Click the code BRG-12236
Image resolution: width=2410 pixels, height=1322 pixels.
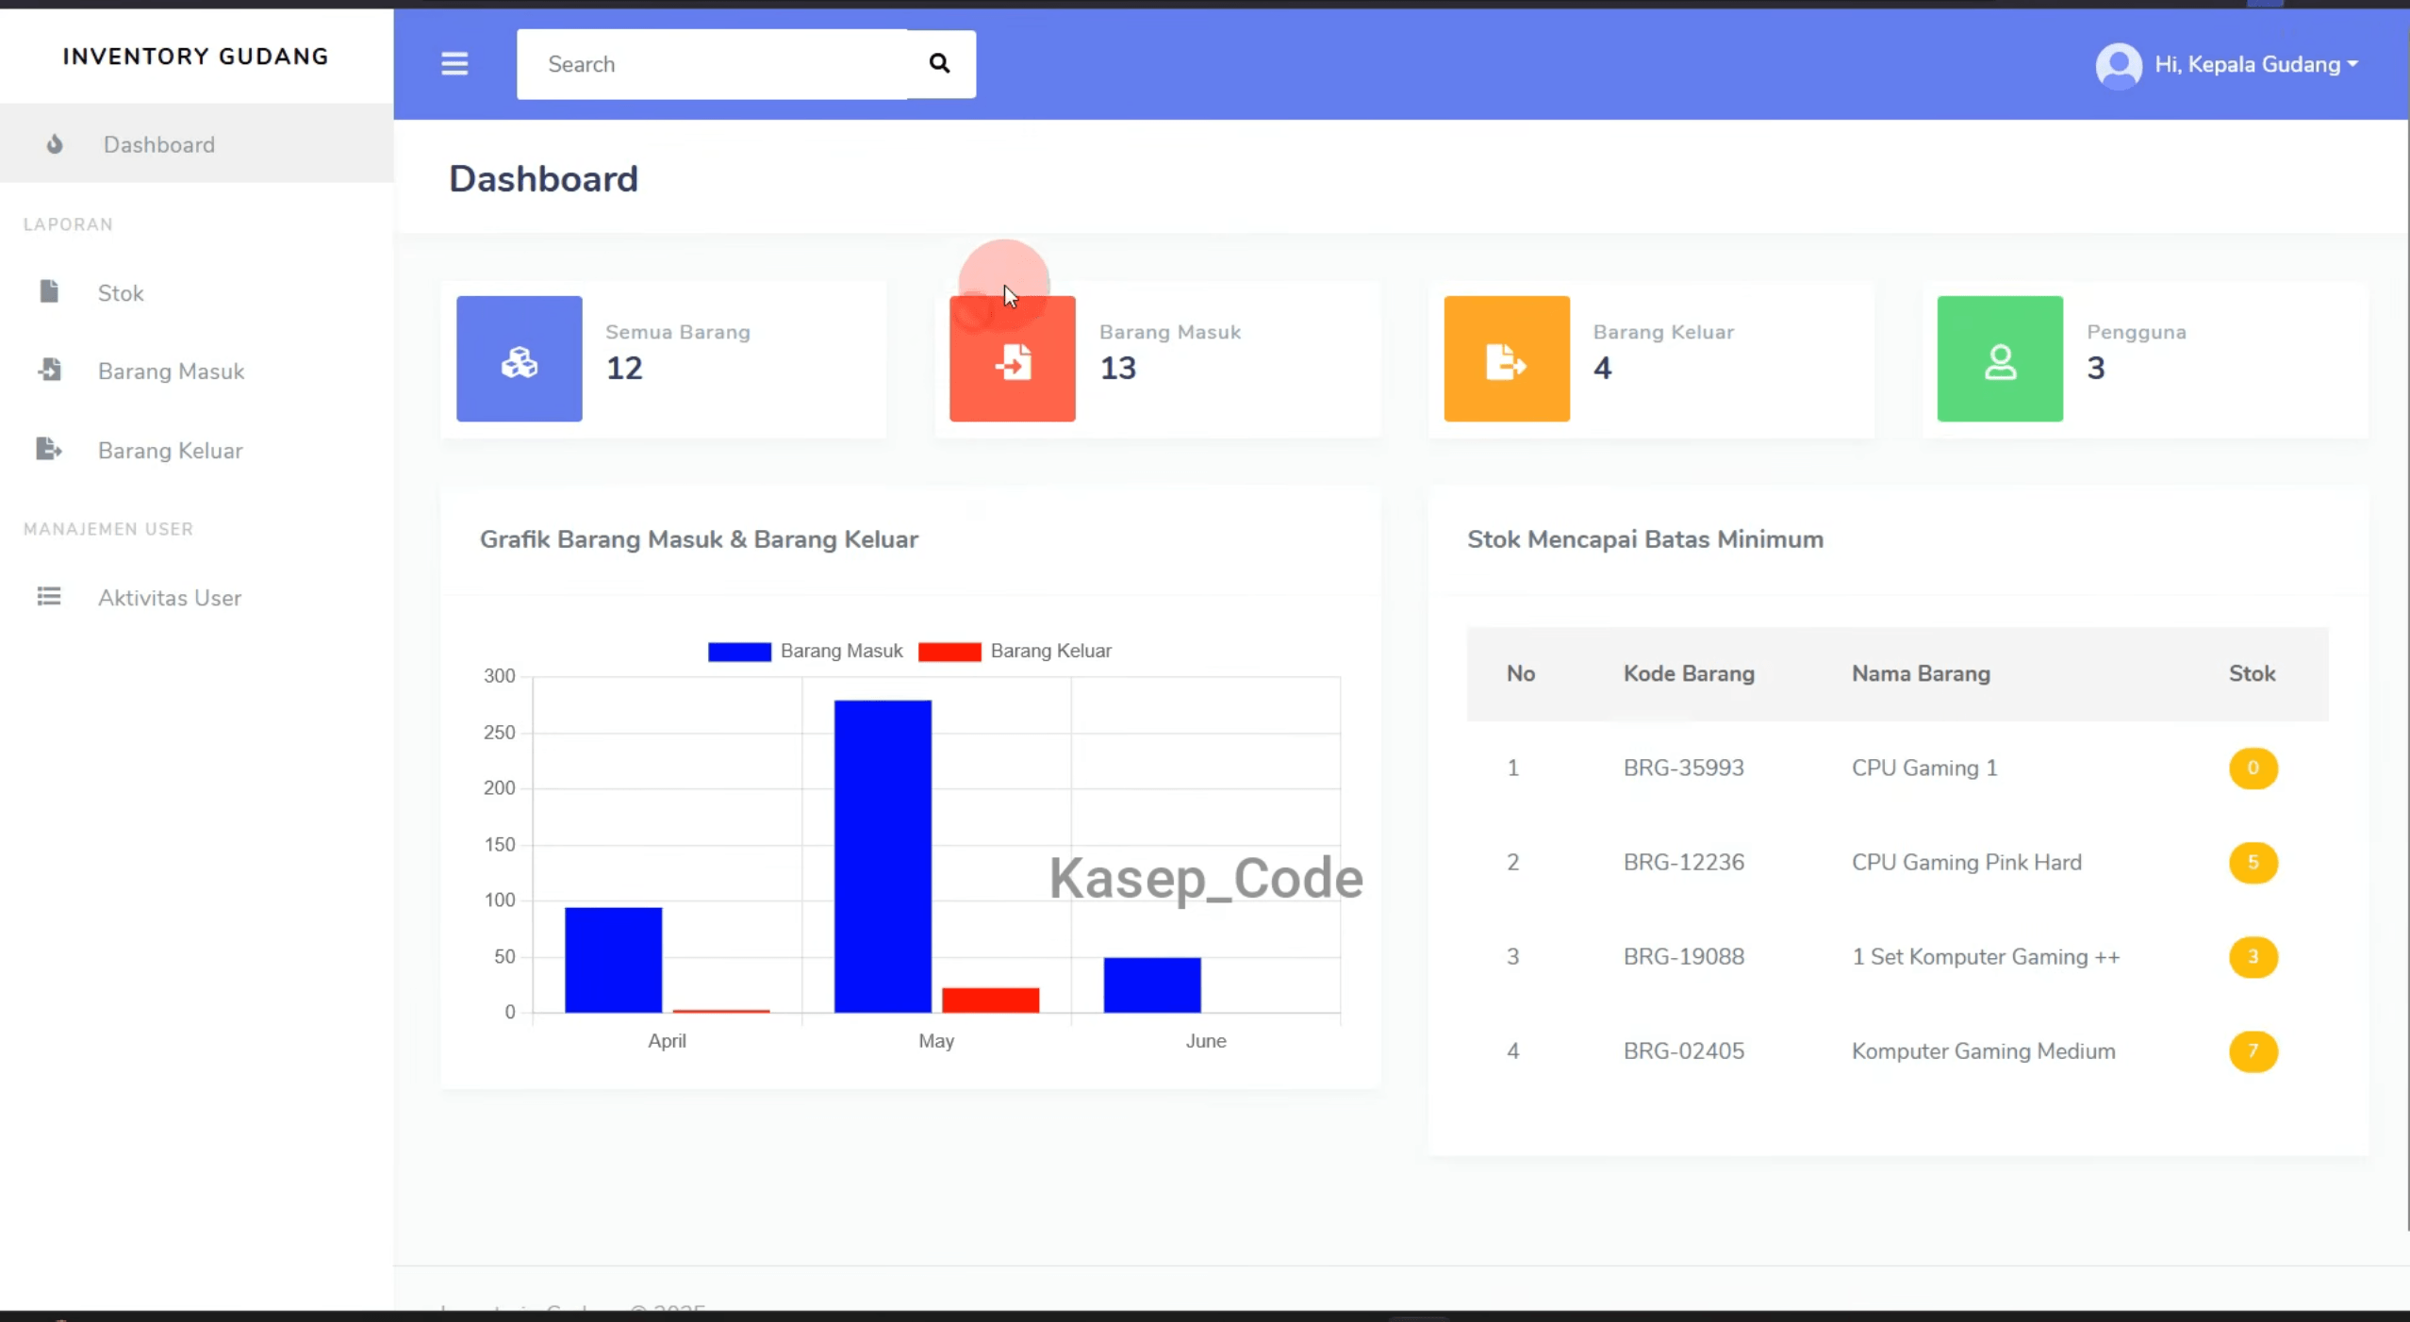point(1683,862)
